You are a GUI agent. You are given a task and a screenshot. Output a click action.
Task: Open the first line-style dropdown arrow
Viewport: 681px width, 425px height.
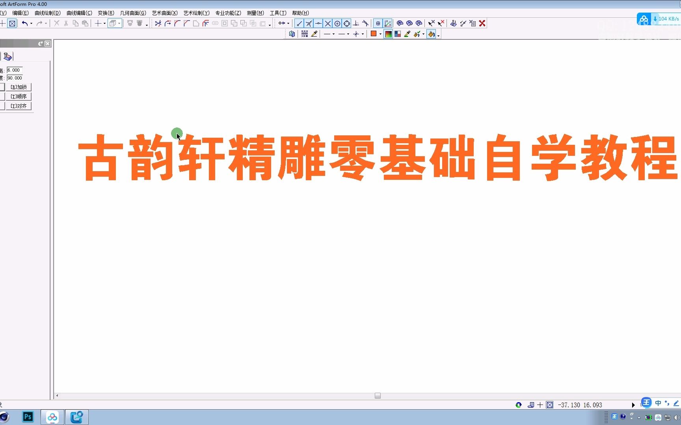[x=333, y=34]
